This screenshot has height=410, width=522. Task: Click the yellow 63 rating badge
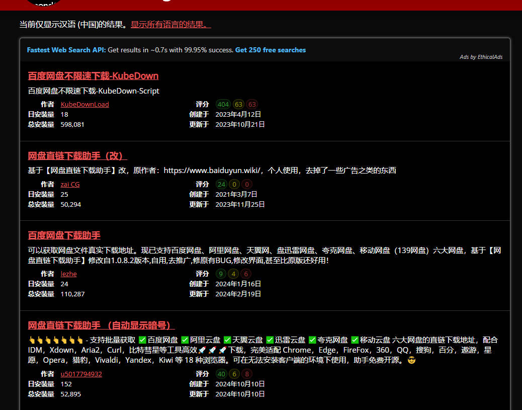(238, 104)
